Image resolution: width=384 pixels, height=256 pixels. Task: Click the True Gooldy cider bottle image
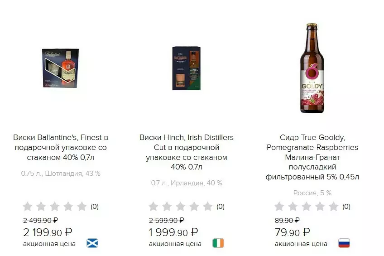312,68
